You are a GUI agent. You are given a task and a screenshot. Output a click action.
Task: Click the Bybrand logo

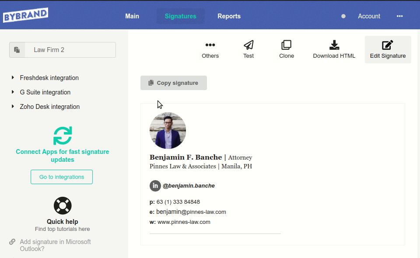[25, 15]
